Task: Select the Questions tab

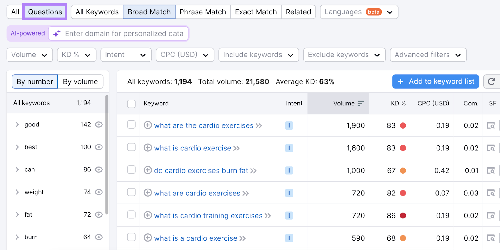Action: (45, 12)
